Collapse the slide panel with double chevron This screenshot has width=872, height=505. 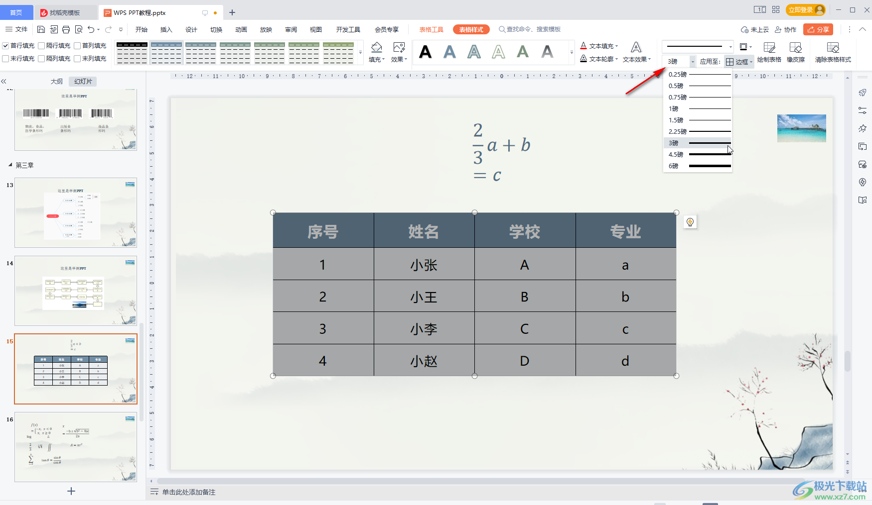click(3, 81)
